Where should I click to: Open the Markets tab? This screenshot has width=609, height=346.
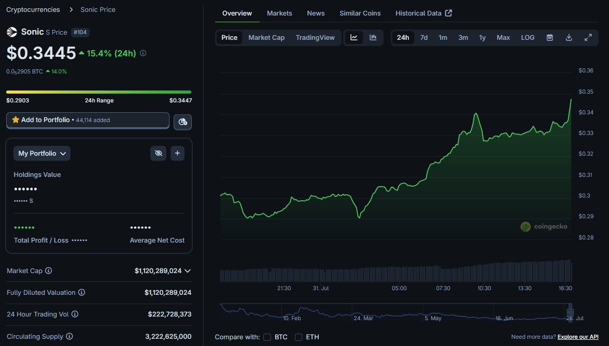[x=279, y=13]
